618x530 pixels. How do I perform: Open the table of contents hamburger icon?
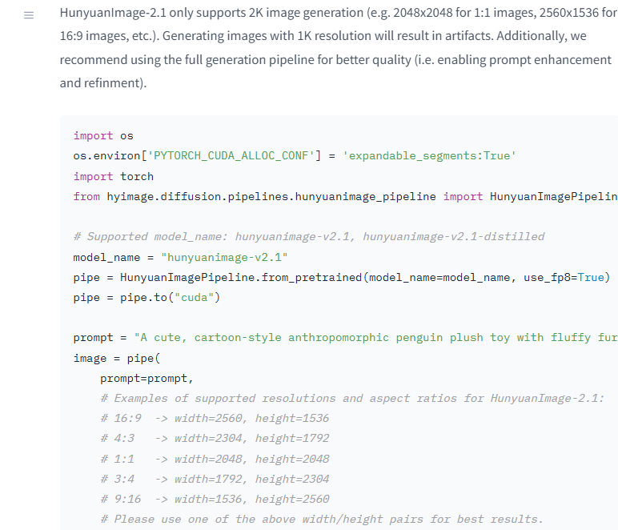pyautogui.click(x=29, y=15)
